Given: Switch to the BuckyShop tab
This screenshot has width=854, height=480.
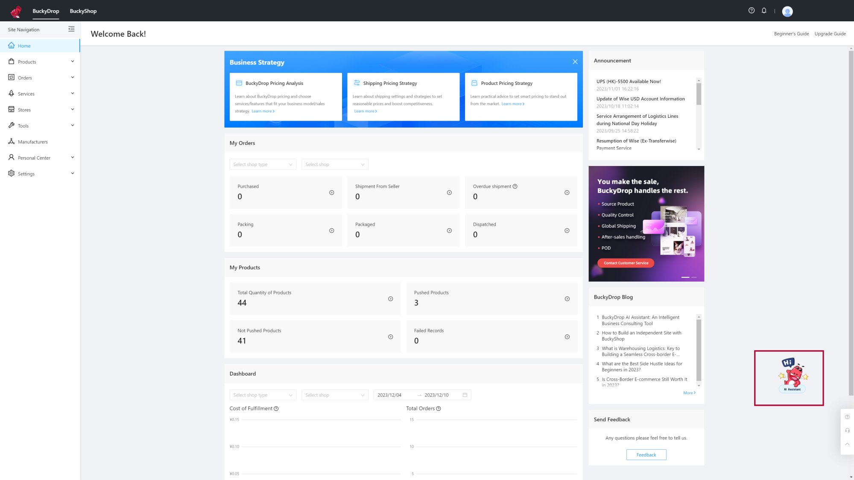Looking at the screenshot, I should coord(83,11).
